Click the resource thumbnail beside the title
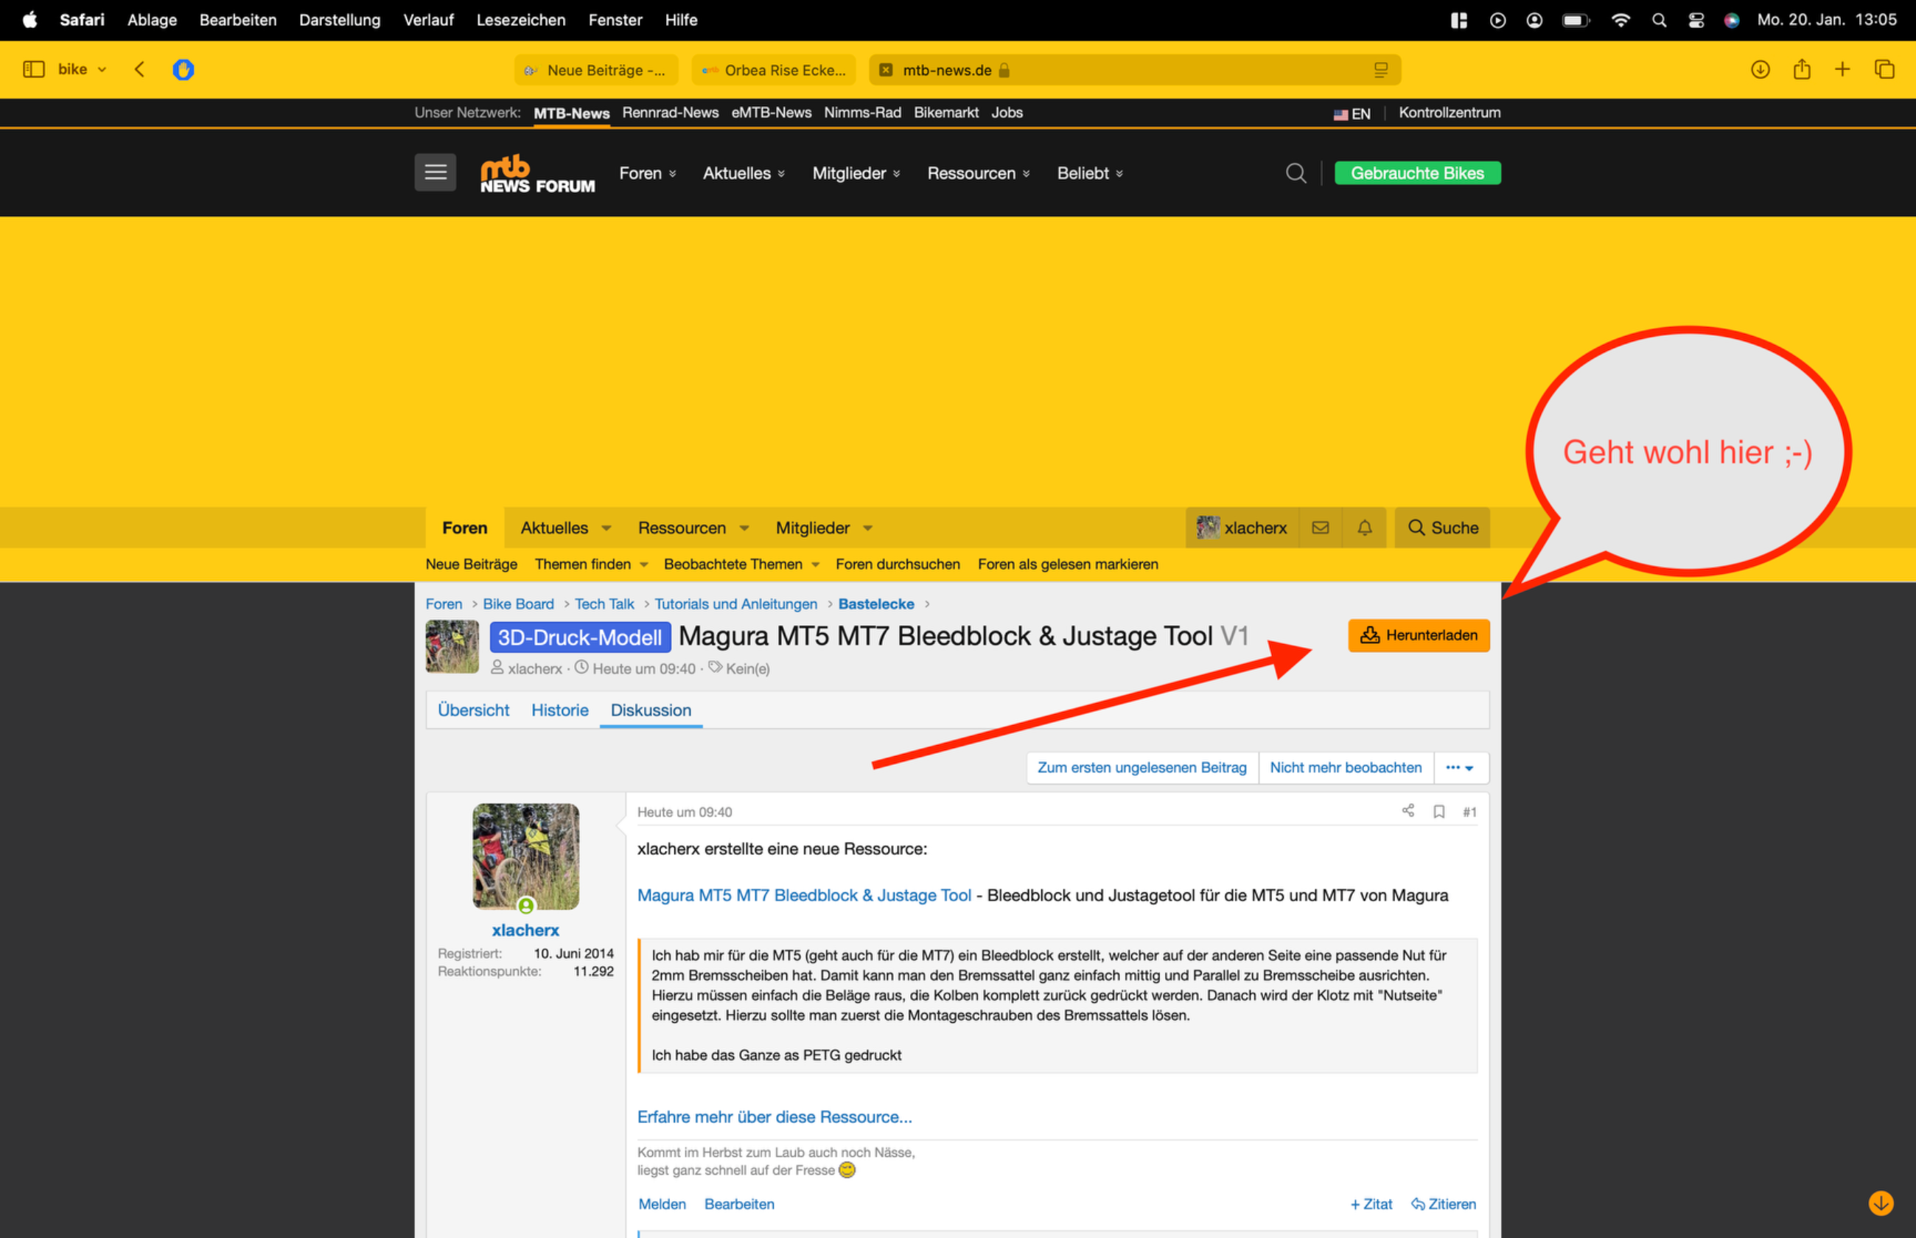The height and width of the screenshot is (1238, 1916). pos(452,646)
